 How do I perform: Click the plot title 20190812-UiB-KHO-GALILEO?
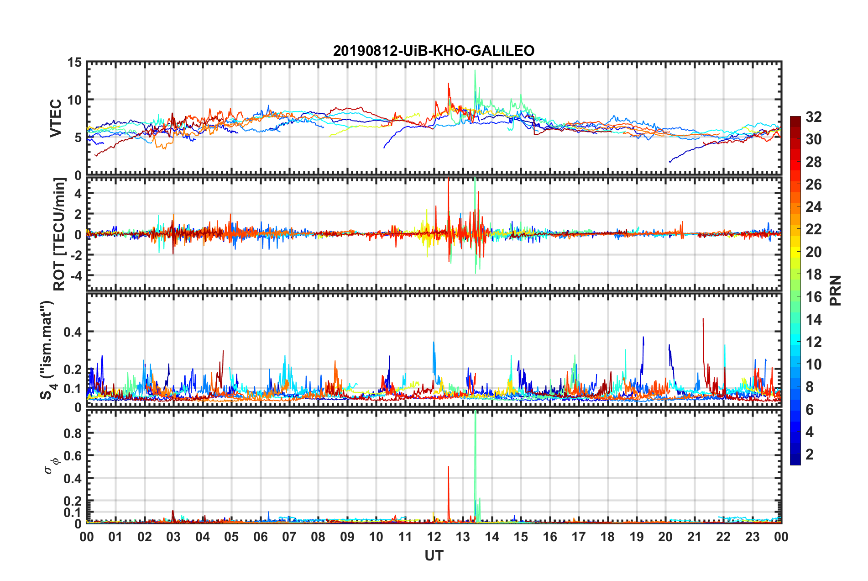[x=434, y=51]
